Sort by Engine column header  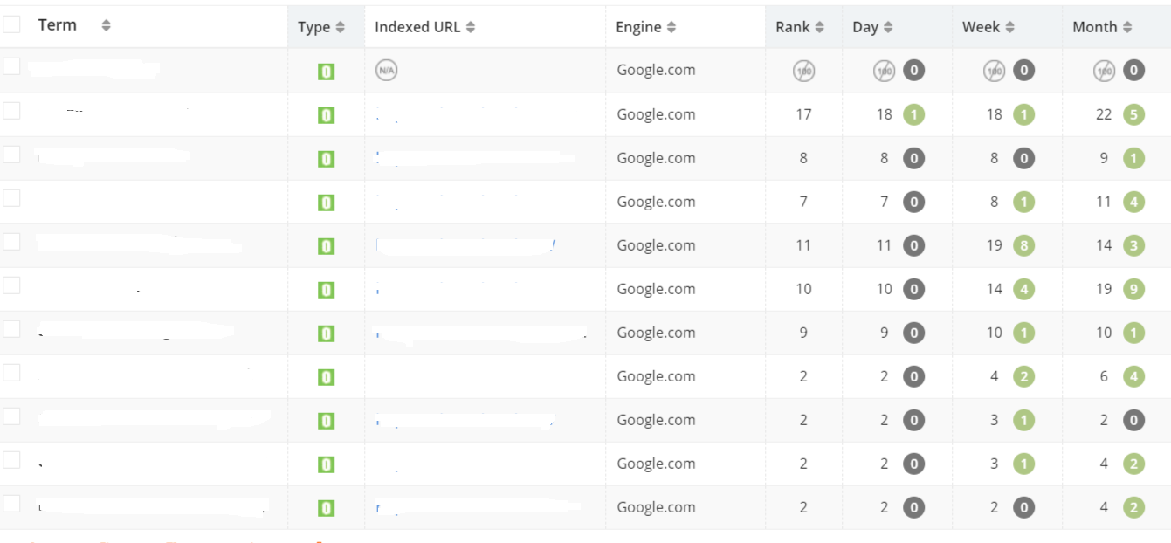point(645,27)
